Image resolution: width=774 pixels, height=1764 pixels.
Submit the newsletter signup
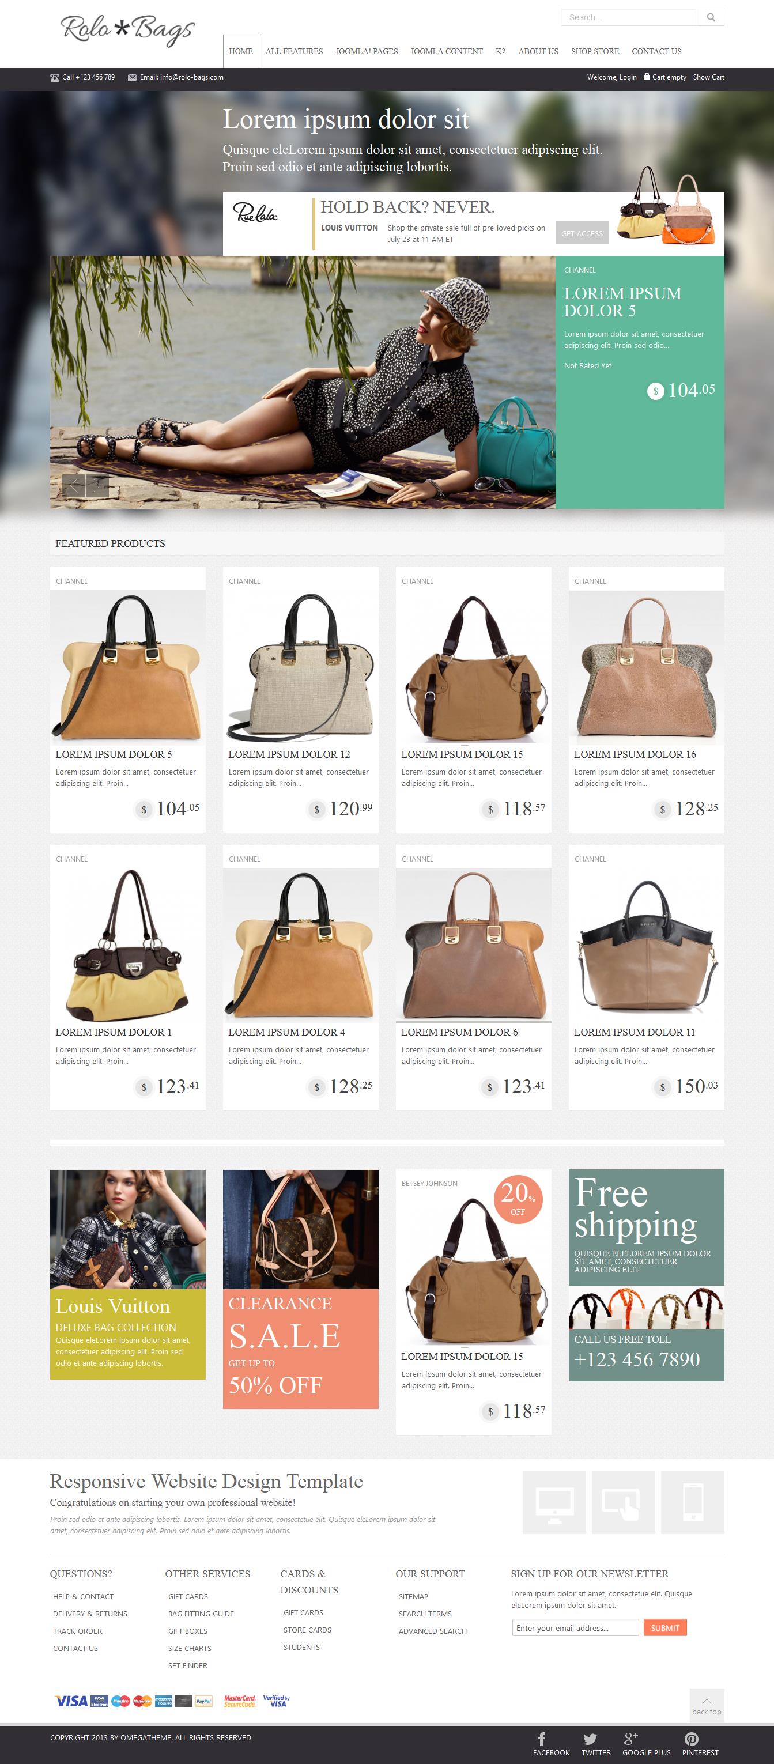[x=664, y=1628]
